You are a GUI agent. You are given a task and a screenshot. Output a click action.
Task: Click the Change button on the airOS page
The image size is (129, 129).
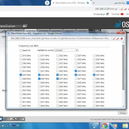pos(123,113)
